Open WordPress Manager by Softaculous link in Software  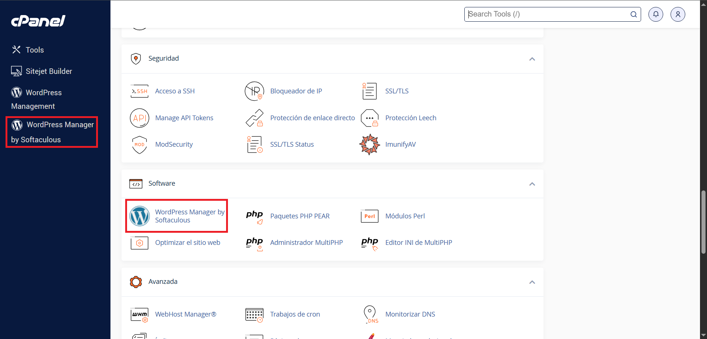(190, 216)
